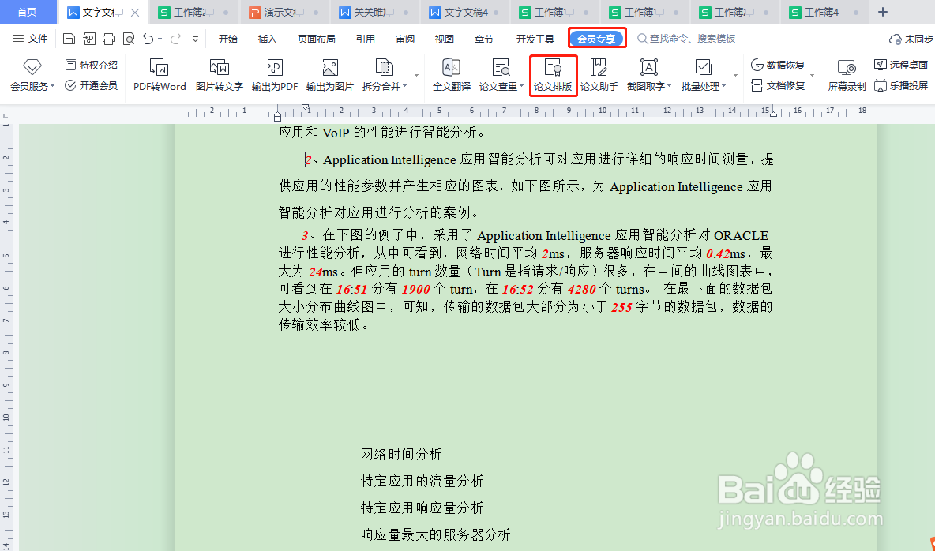Click 未同步 cloud sync status

point(911,39)
